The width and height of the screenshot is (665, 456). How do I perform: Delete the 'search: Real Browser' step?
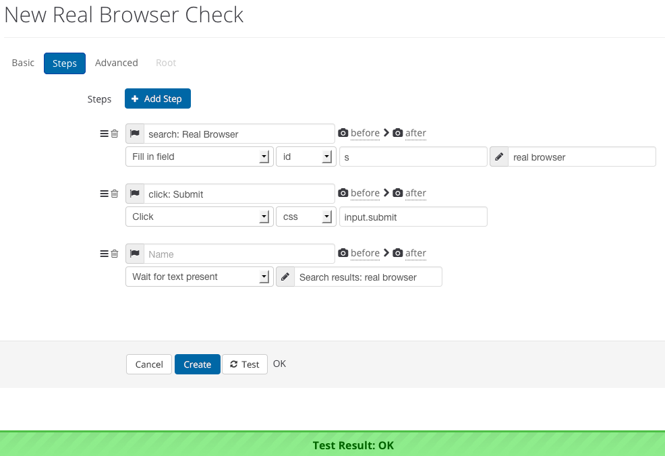[115, 134]
